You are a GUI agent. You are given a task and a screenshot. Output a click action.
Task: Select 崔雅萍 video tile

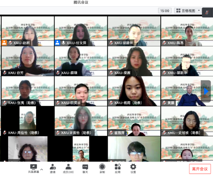pyautogui.click(x=134, y=121)
